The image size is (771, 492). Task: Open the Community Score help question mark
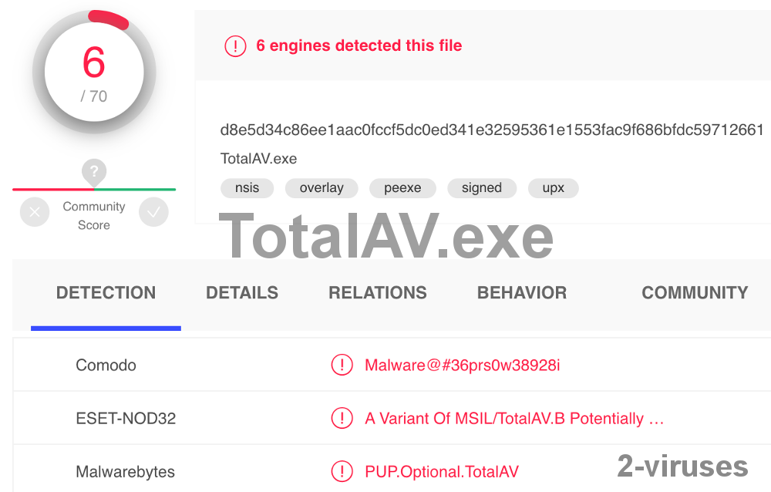[94, 172]
